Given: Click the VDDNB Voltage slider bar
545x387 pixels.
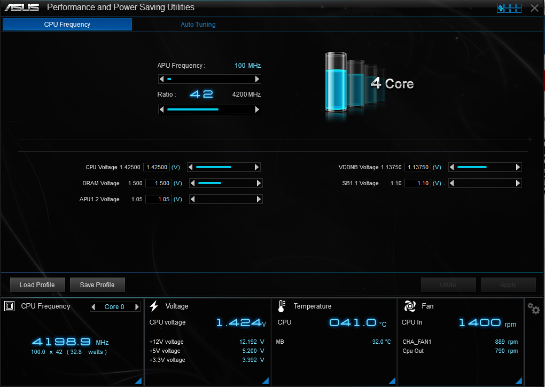Looking at the screenshot, I should 485,167.
